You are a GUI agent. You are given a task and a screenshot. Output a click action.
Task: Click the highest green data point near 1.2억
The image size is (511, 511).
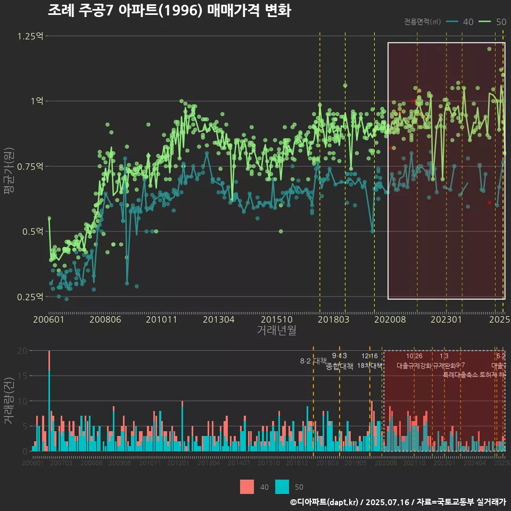tap(489, 49)
